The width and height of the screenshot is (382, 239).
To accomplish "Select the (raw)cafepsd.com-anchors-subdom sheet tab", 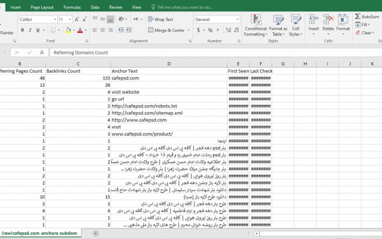I will pyautogui.click(x=40, y=233).
